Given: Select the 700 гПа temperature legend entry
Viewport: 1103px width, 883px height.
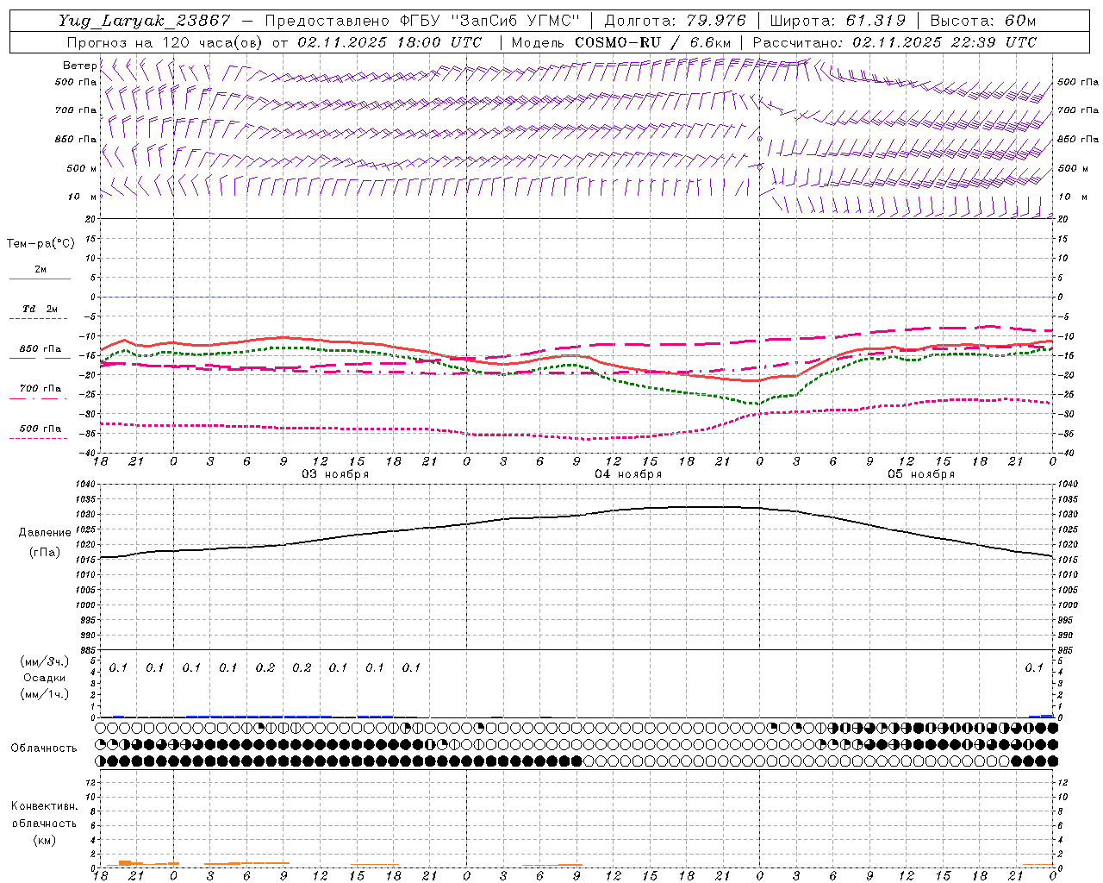Looking at the screenshot, I should click(x=41, y=389).
